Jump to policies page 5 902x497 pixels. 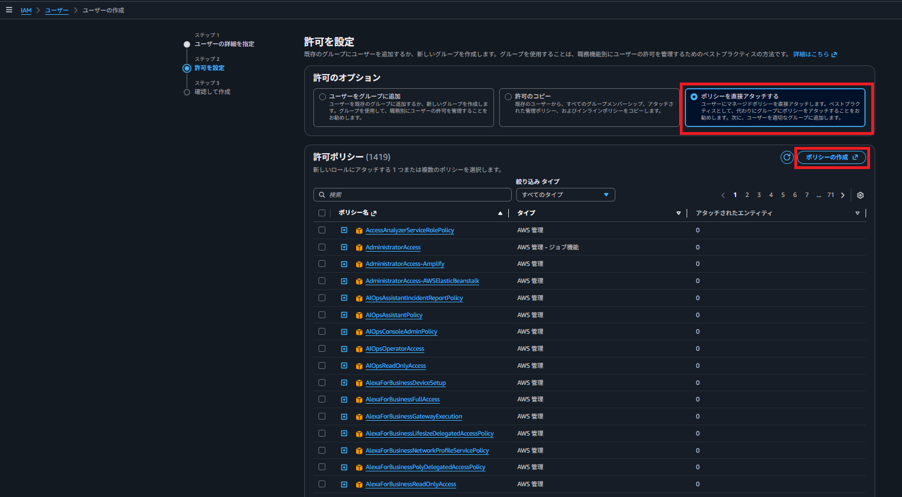(783, 195)
